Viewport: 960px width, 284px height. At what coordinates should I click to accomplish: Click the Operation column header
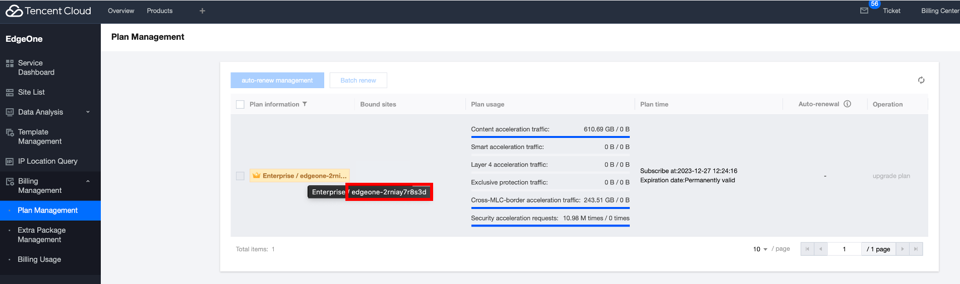[887, 104]
